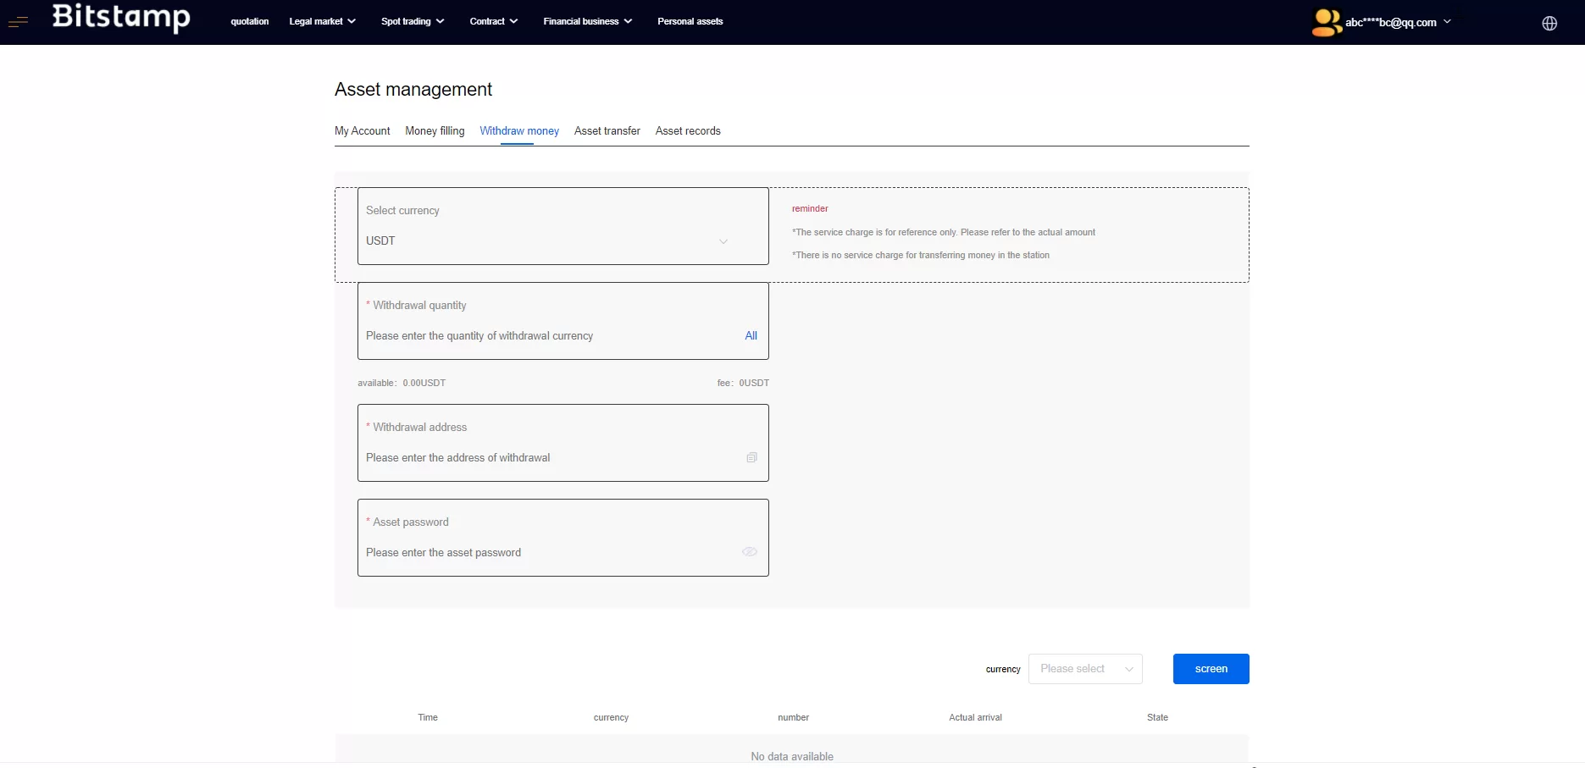Open Personal assets page
This screenshot has width=1585, height=768.
click(x=690, y=21)
